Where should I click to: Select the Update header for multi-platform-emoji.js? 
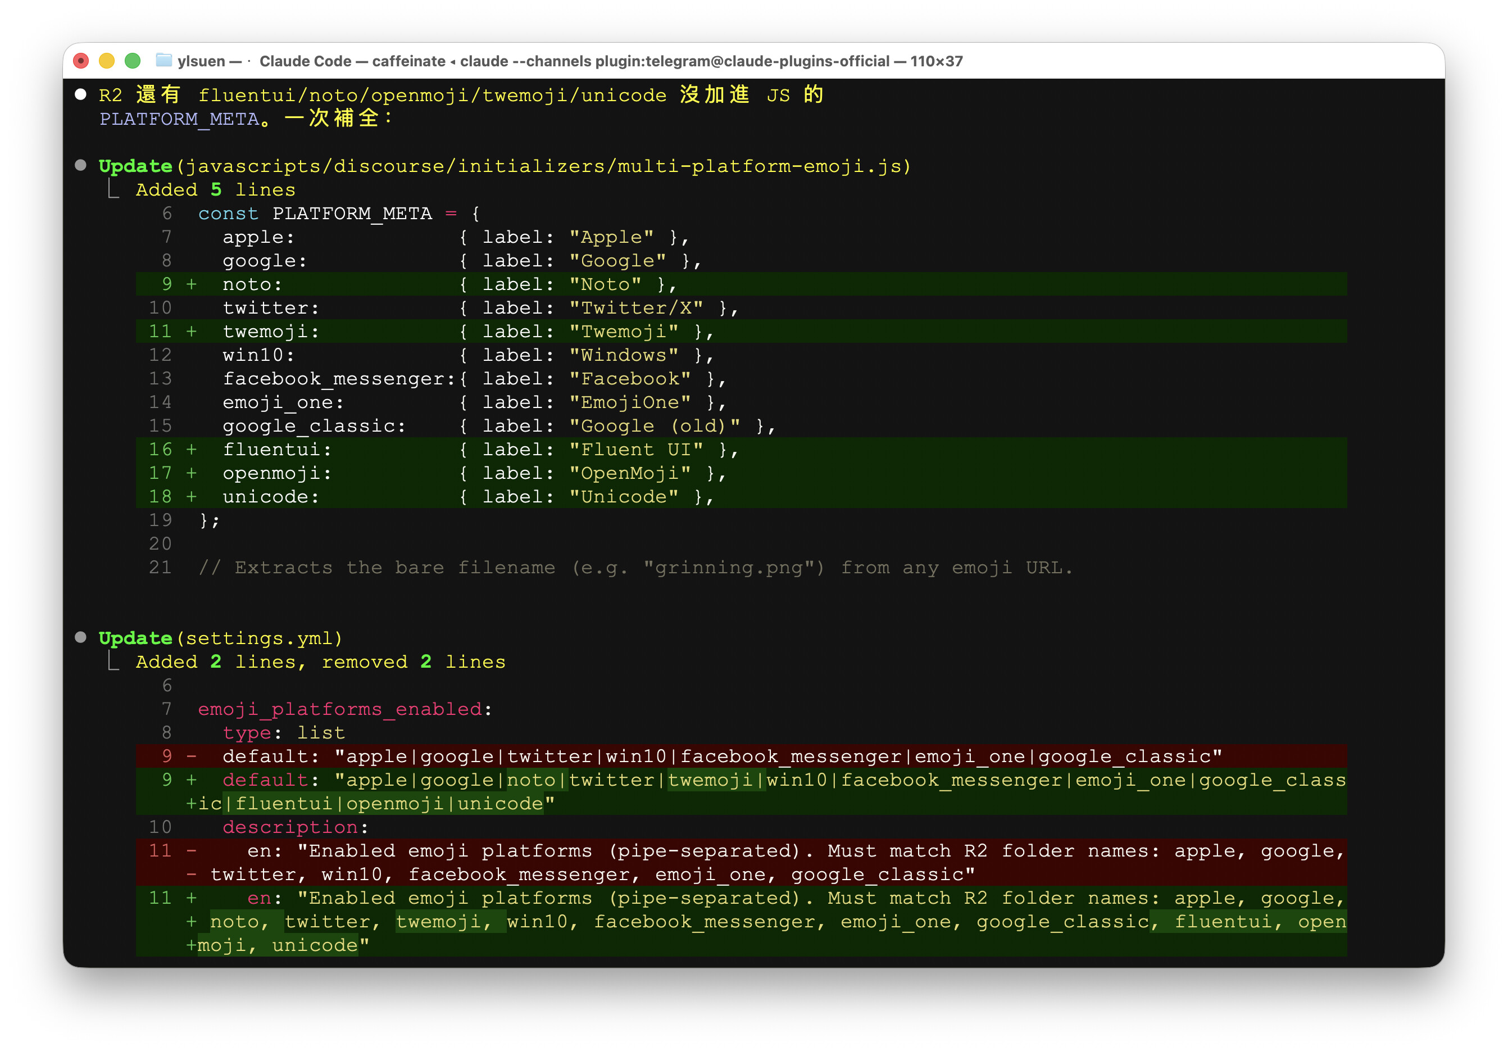pyautogui.click(x=135, y=166)
